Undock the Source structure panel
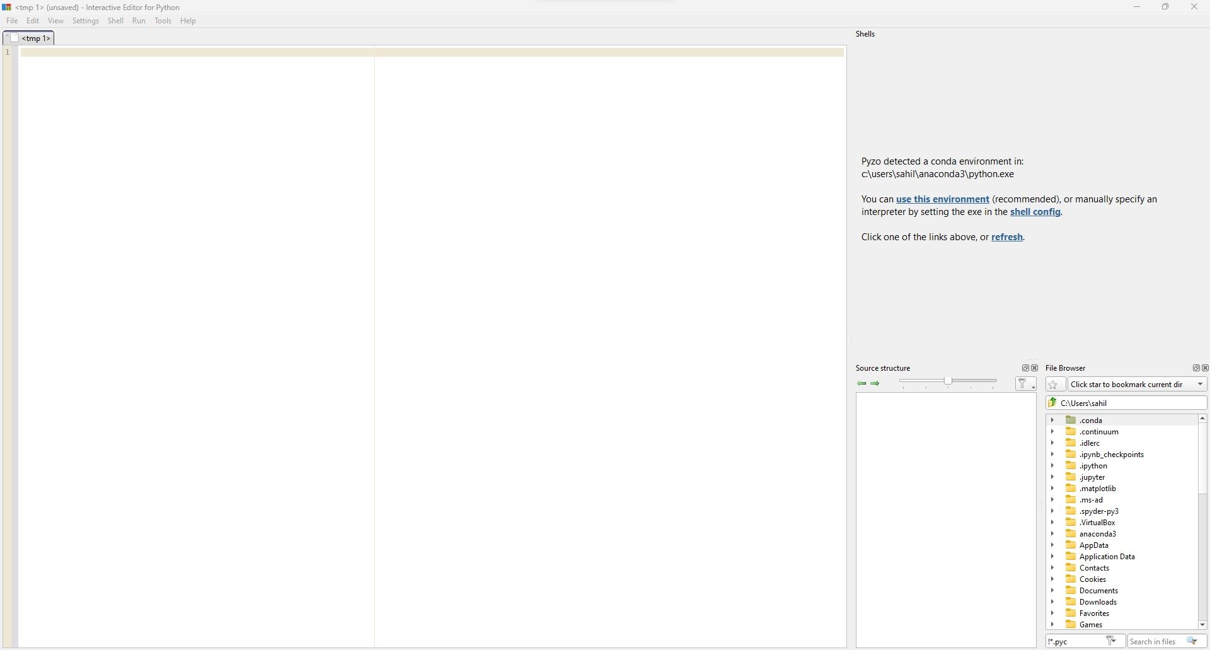The height and width of the screenshot is (650, 1210). tap(1025, 368)
